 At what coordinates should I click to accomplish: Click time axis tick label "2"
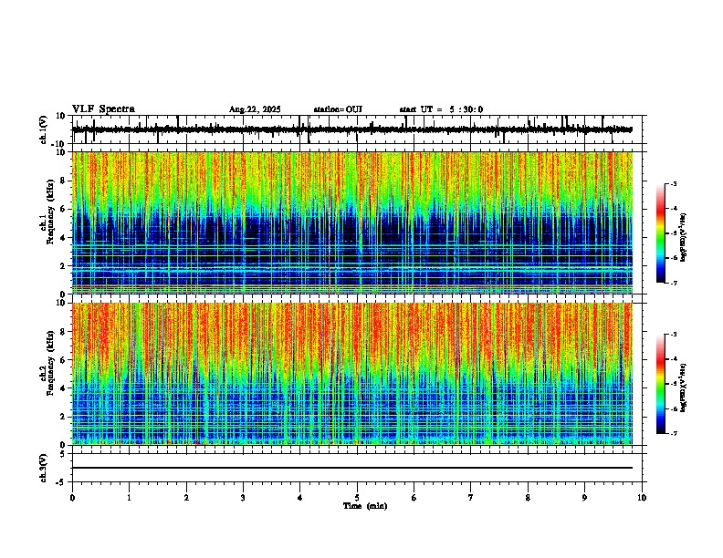186,498
